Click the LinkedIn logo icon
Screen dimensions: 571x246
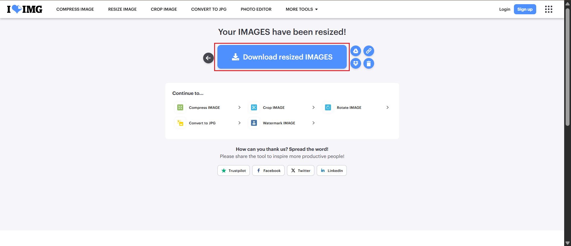(x=323, y=170)
